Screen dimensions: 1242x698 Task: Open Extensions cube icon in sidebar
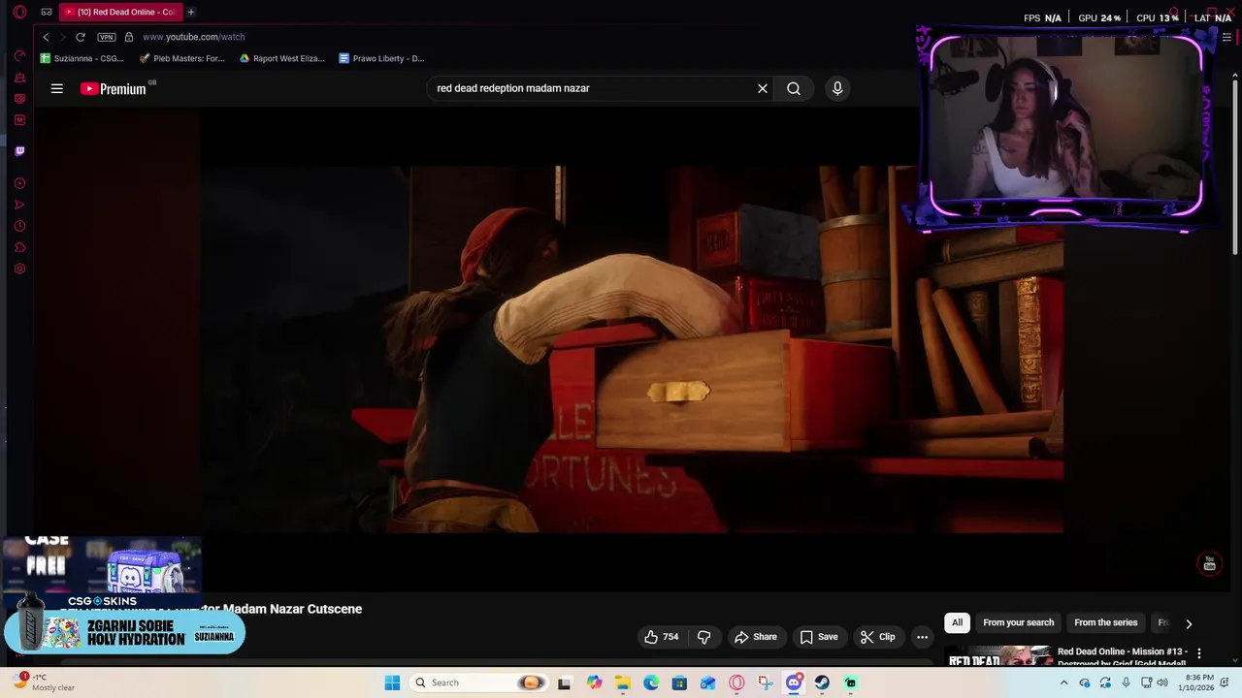[x=19, y=247]
